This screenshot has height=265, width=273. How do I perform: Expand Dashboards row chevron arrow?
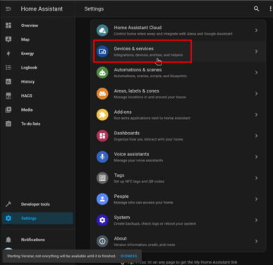256,136
